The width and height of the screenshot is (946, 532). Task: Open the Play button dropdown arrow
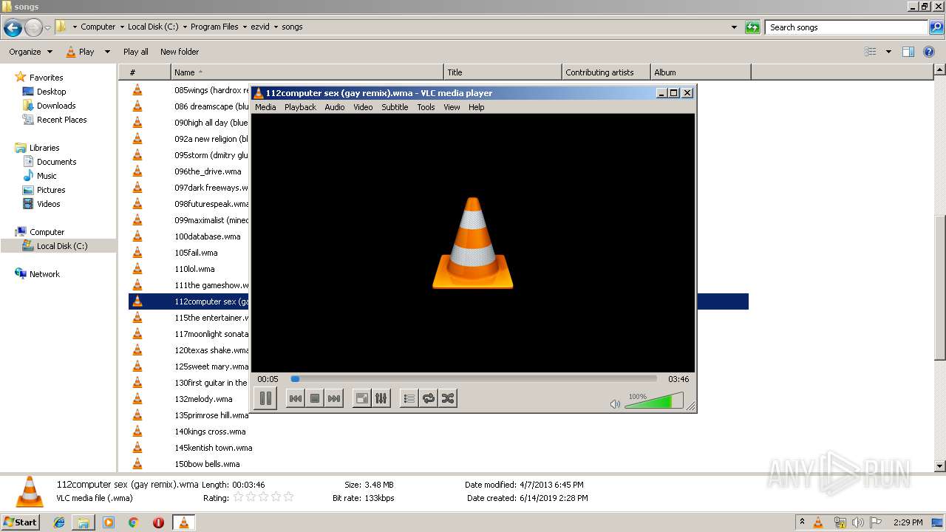coord(107,52)
